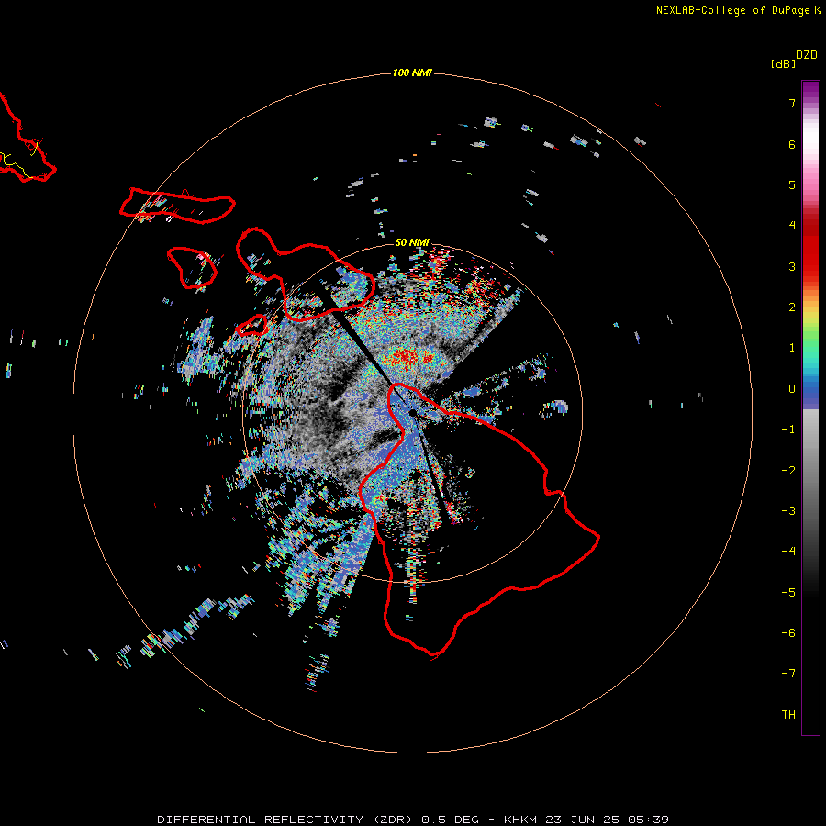Image resolution: width=826 pixels, height=826 pixels.
Task: Click the -2 value on color scale
Action: click(x=788, y=470)
